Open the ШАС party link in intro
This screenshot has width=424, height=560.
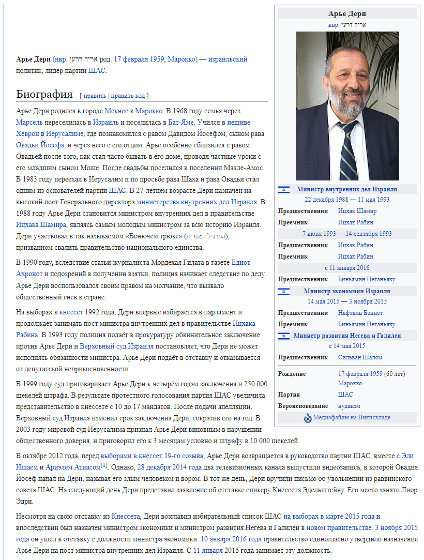tap(97, 71)
